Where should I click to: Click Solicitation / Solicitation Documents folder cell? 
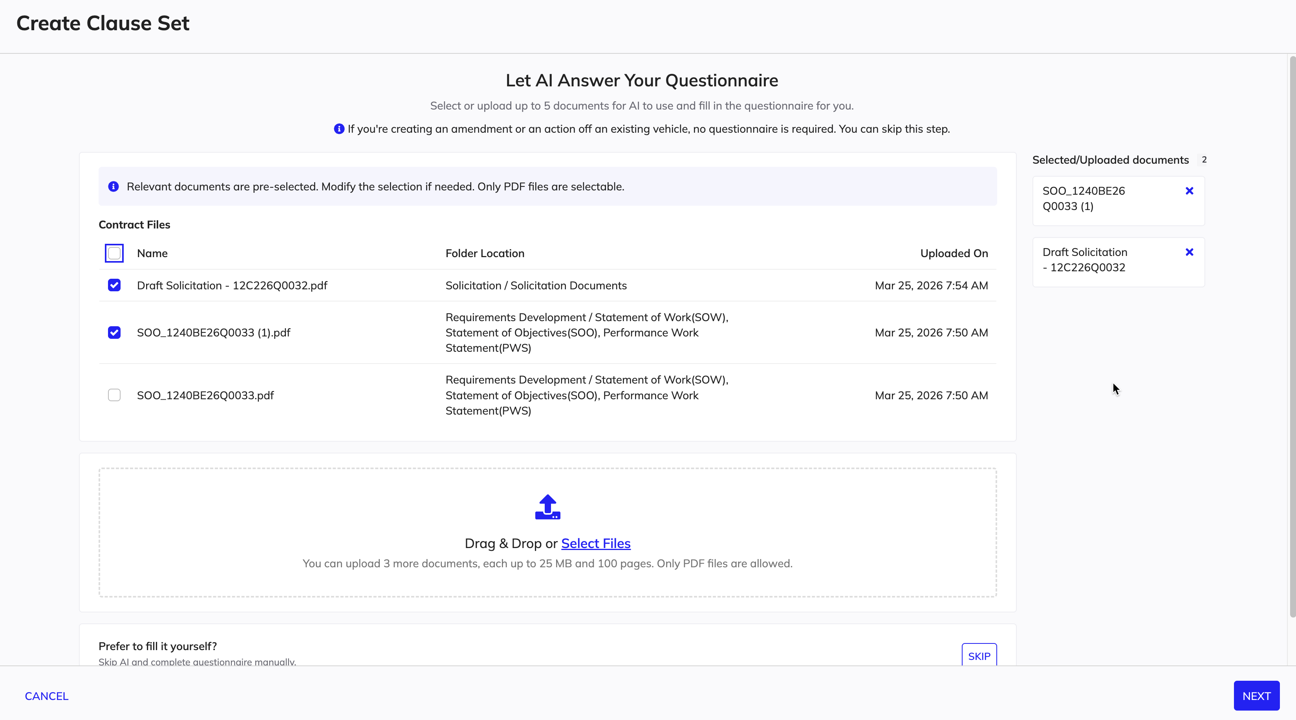click(536, 285)
